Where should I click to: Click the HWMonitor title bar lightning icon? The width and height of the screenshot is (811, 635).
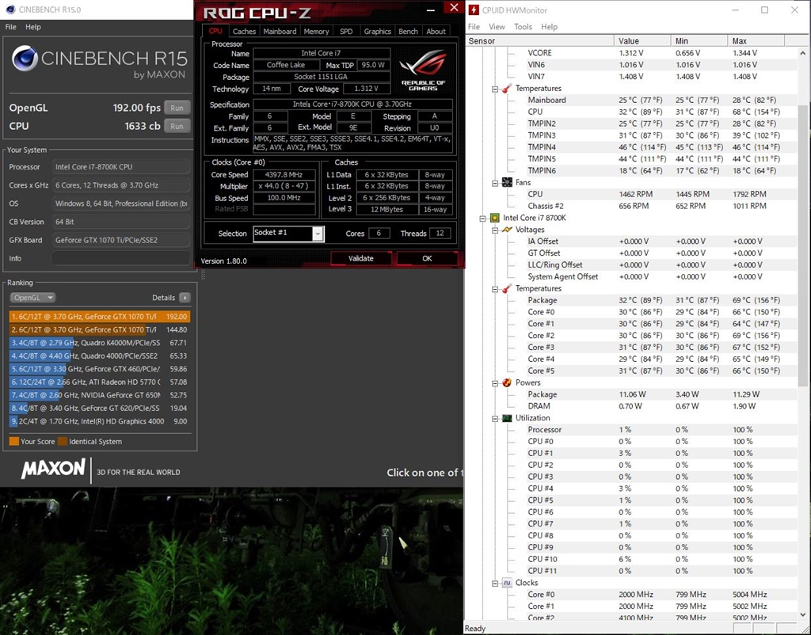[x=473, y=10]
